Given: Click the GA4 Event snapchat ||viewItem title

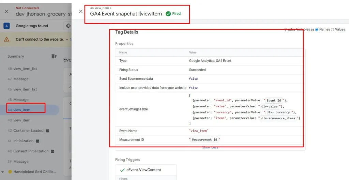Looking at the screenshot, I should coord(126,14).
